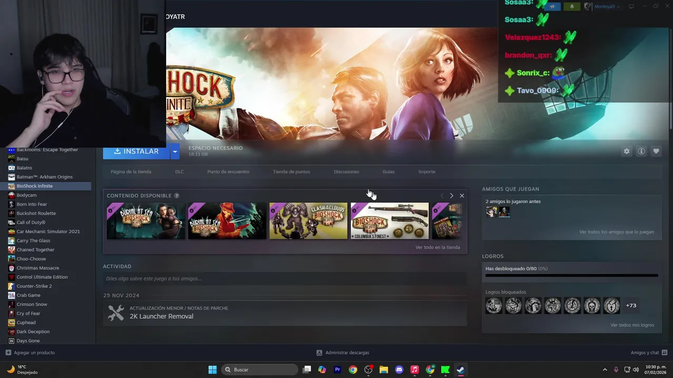
Task: Click the volume icon in system tray
Action: point(637,370)
